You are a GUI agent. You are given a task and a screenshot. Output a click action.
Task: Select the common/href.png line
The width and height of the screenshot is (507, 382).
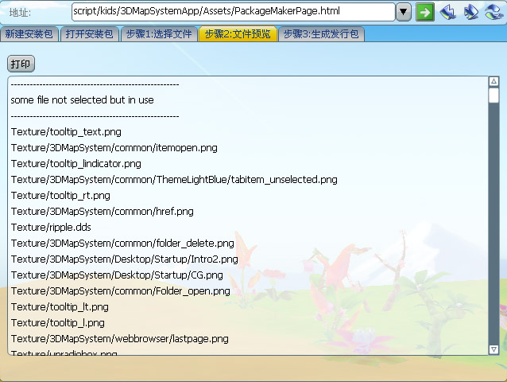[103, 212]
